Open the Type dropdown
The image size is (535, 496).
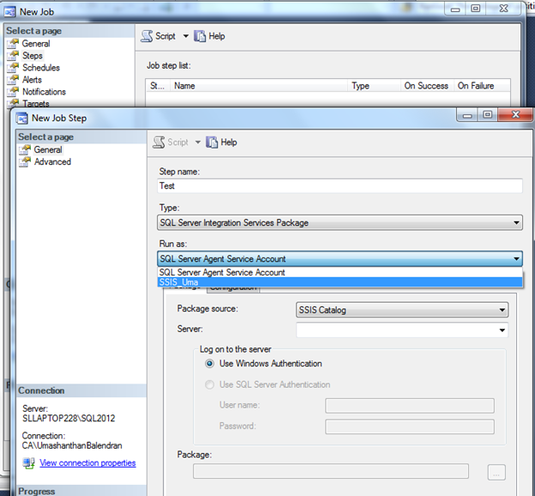pyautogui.click(x=340, y=223)
